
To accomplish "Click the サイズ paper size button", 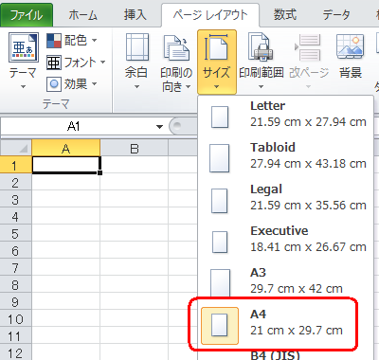I will 217,62.
